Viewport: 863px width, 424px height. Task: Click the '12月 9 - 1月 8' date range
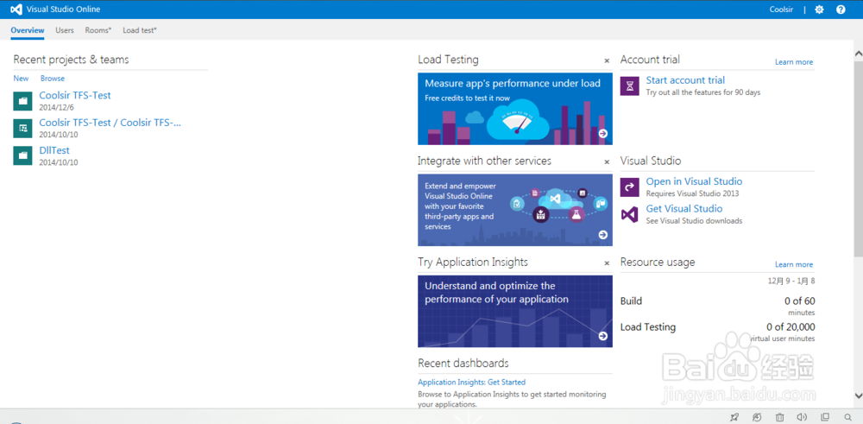pyautogui.click(x=791, y=281)
